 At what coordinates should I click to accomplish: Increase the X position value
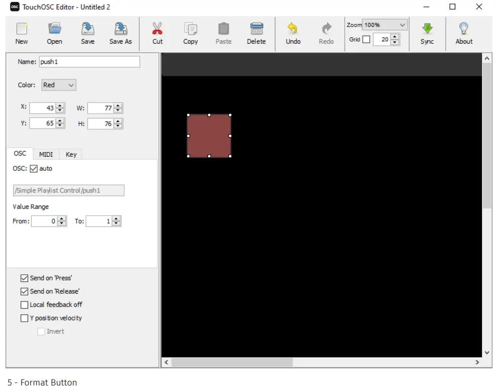(60, 106)
